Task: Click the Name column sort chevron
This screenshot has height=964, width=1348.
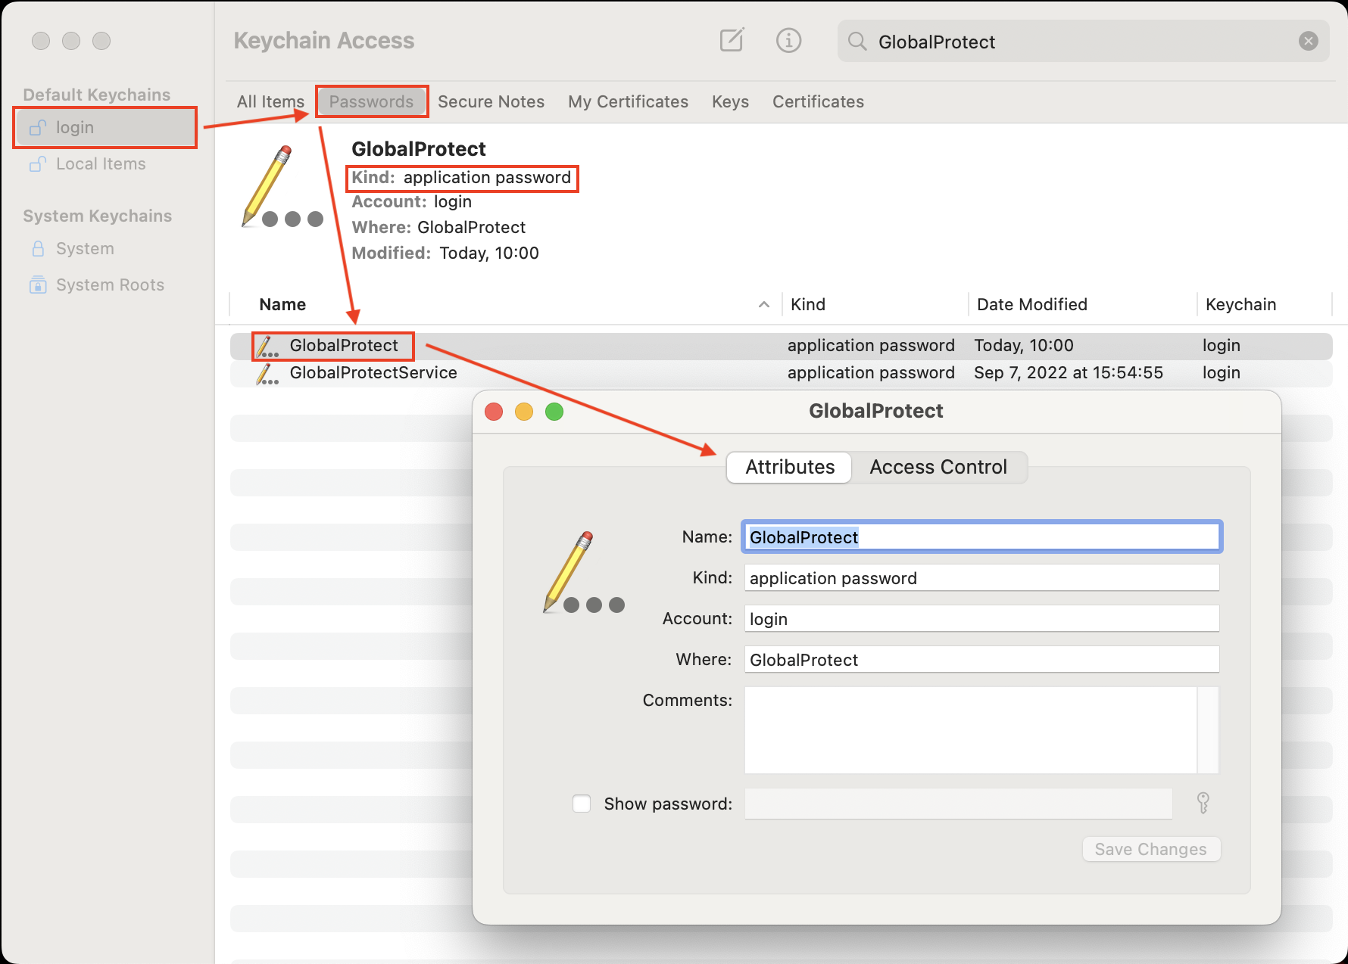Action: coord(764,304)
